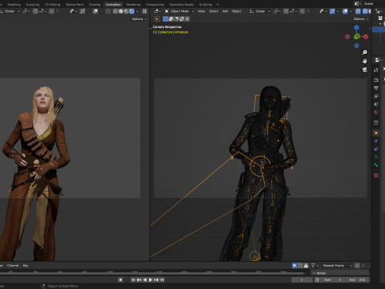Toggle X-ray mode in left viewport
The height and width of the screenshot is (289, 385).
point(108,11)
